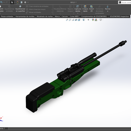
Task: Open the Options gear icon
Action: click(x=25, y=2)
